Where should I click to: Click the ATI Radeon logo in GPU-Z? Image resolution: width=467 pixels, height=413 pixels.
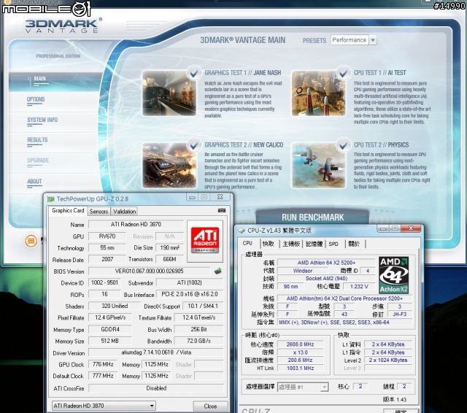pyautogui.click(x=205, y=240)
